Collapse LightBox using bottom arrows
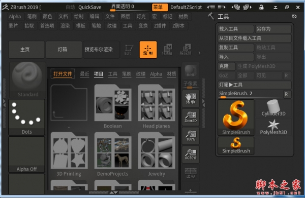305x198 pixels. (x=113, y=192)
